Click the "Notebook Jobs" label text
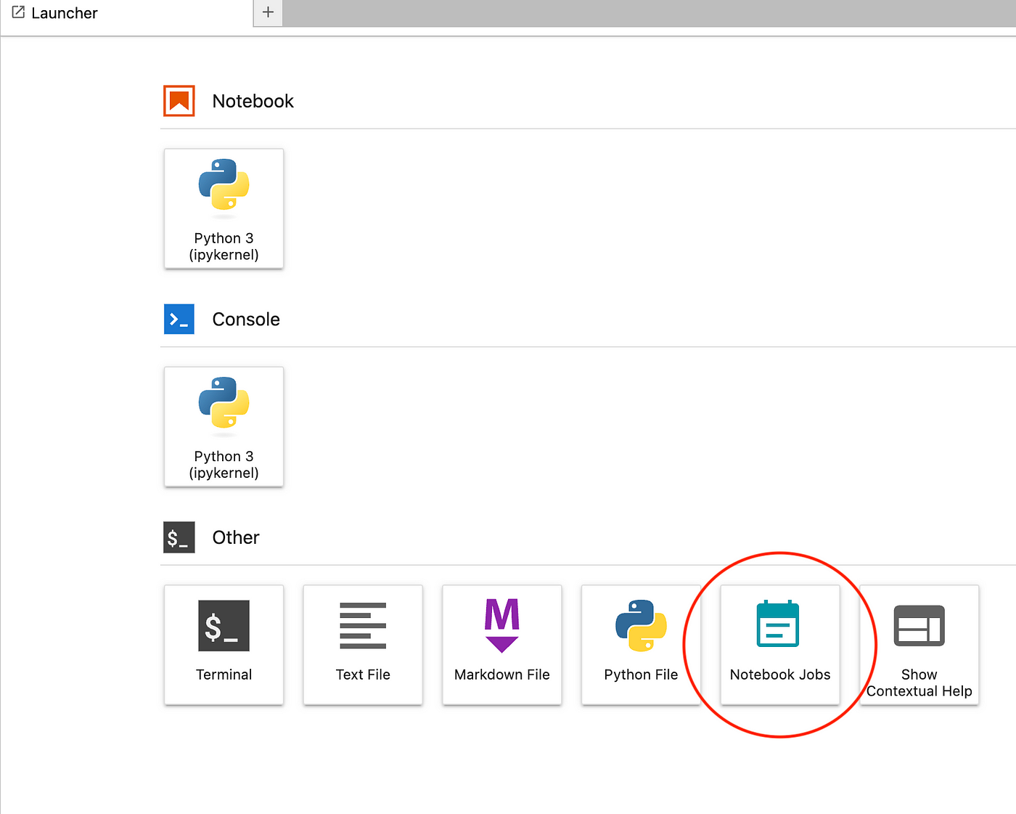1016x814 pixels. pyautogui.click(x=780, y=675)
